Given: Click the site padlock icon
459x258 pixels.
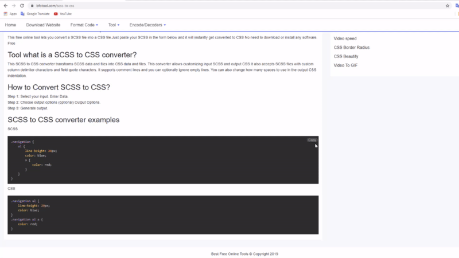Looking at the screenshot, I should (32, 5).
